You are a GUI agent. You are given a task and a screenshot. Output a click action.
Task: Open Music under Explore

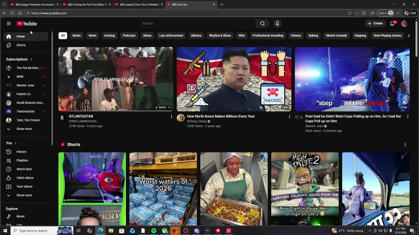26,216
